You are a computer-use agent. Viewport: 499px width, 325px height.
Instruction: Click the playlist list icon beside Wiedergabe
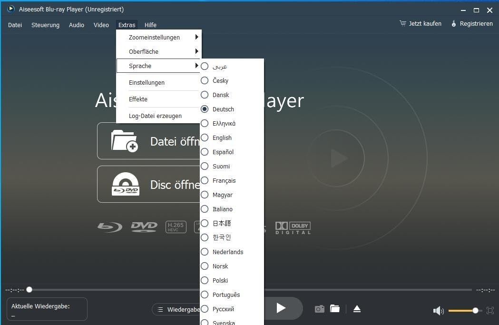tap(160, 309)
